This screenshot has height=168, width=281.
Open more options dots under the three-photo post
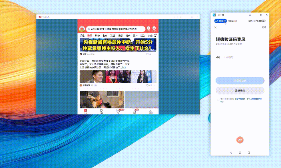(x=155, y=86)
